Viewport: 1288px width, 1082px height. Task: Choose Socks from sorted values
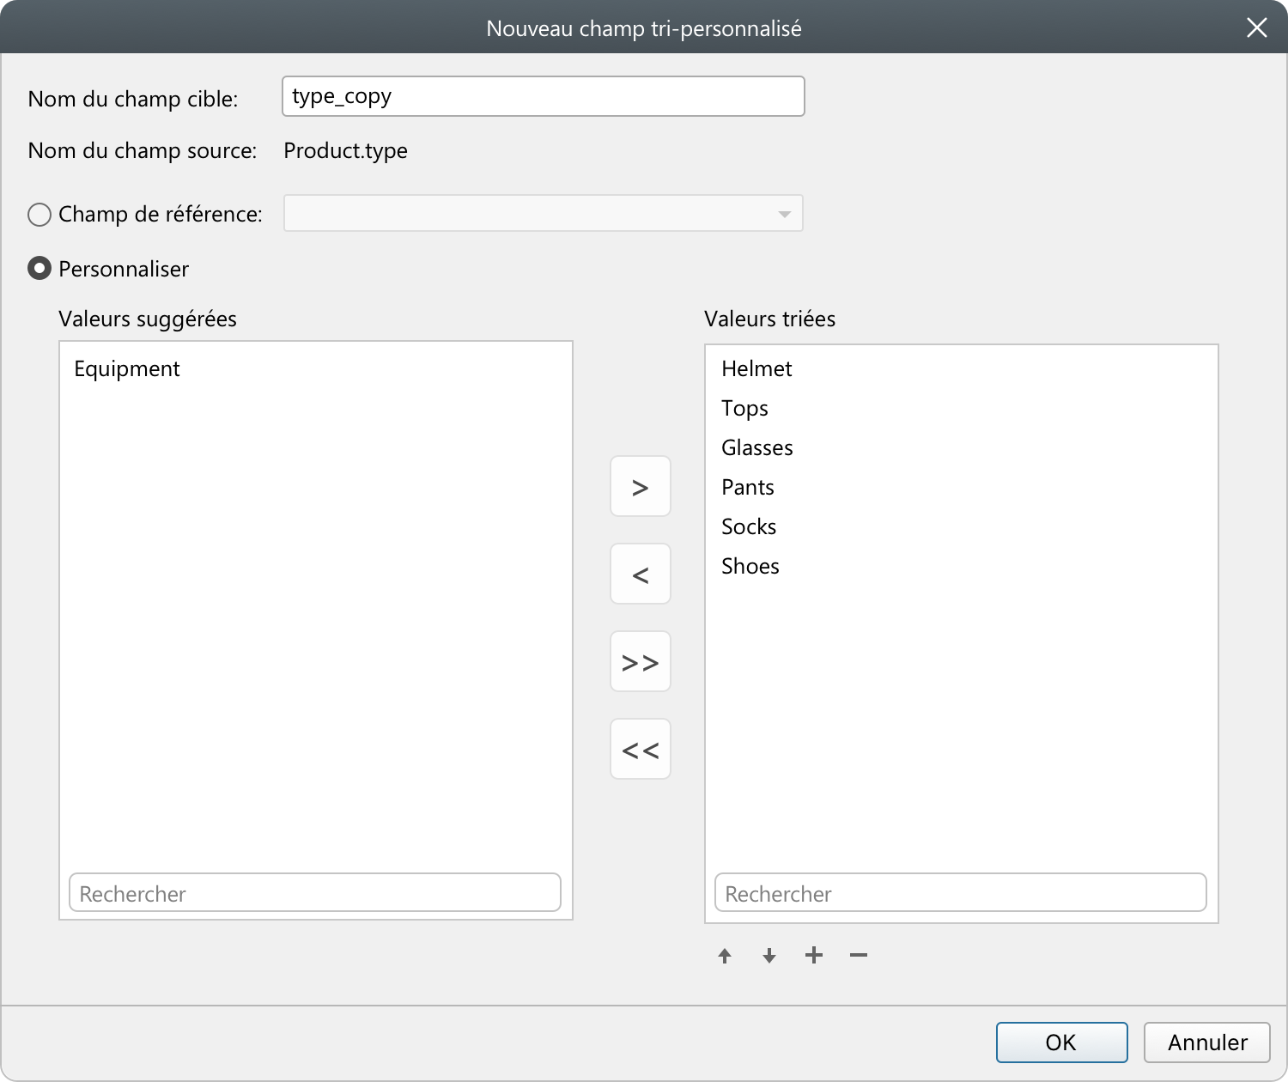point(749,527)
